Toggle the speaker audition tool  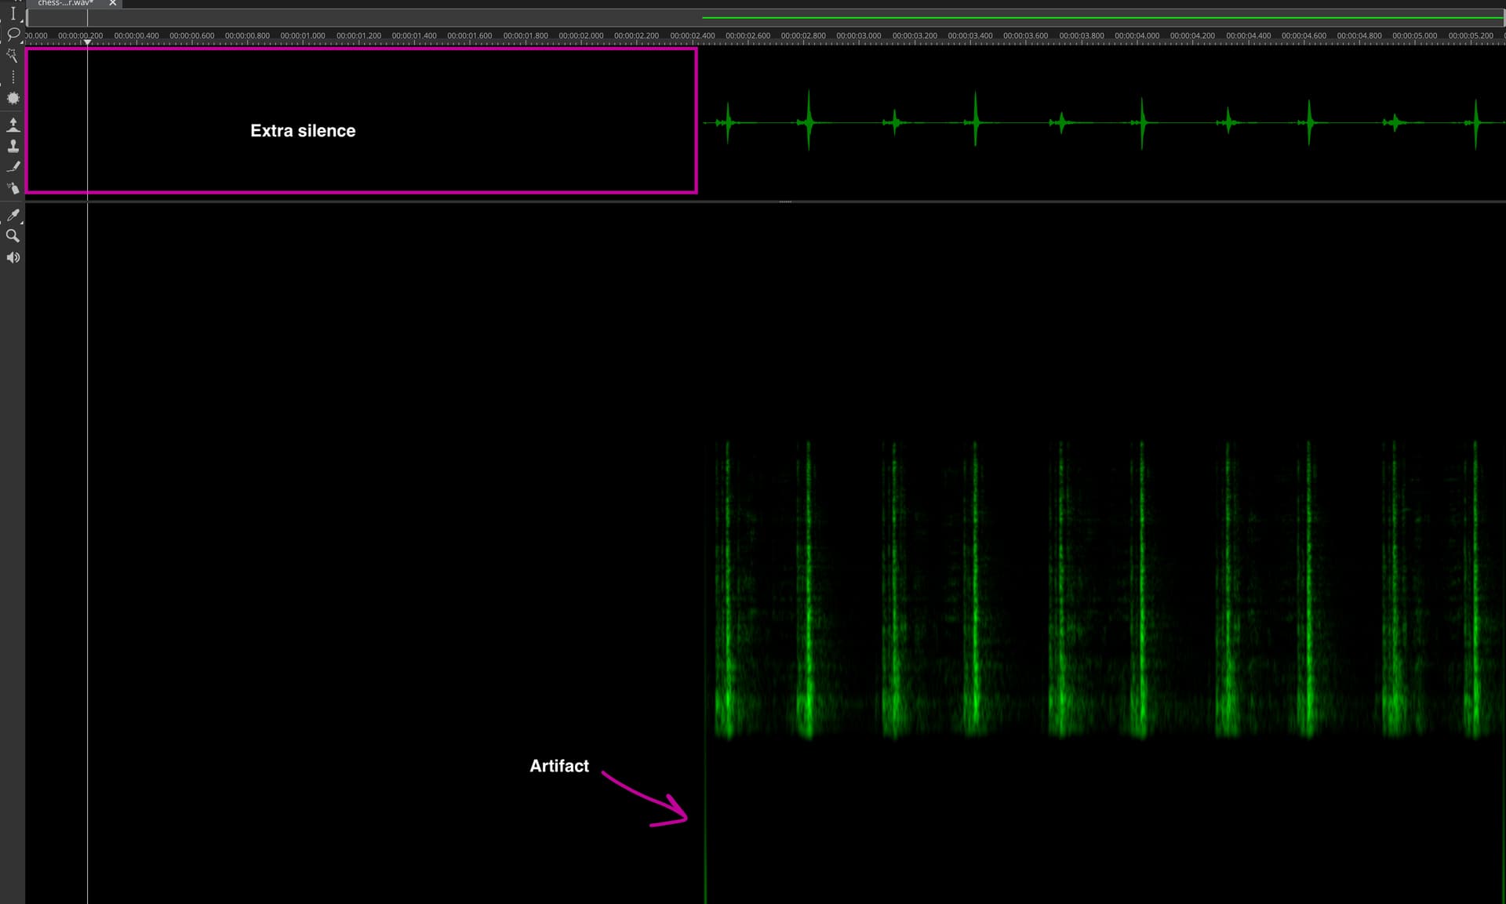tap(13, 258)
